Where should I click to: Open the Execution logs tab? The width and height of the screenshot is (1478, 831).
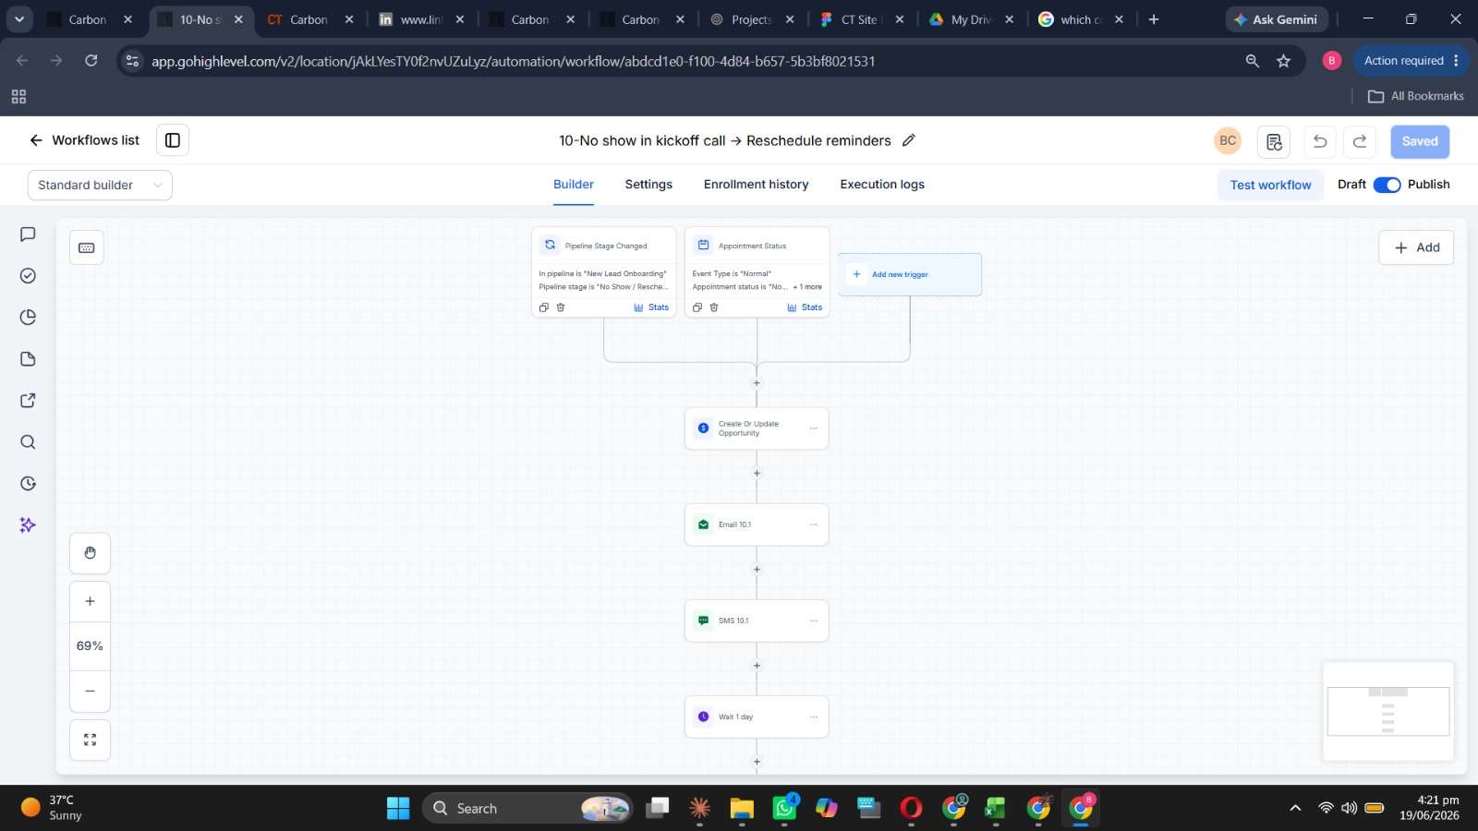[x=882, y=185]
